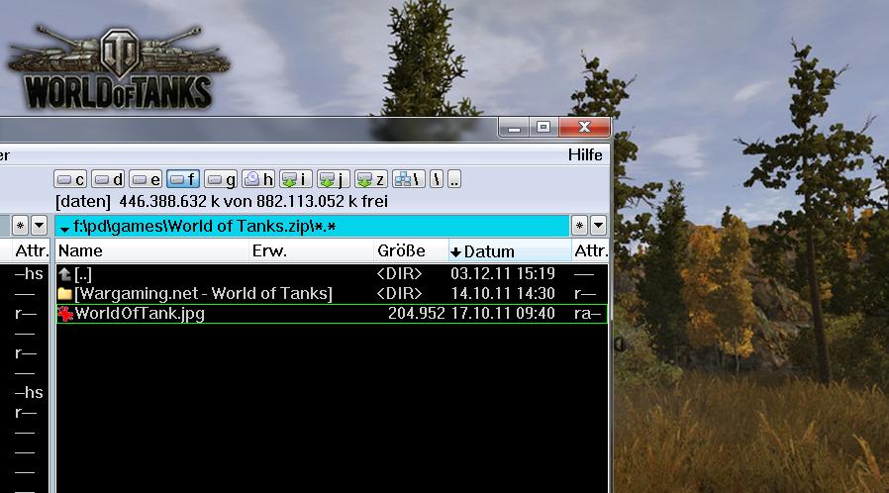Click attribute ra– of WorldOfTank.jpg
Image resolution: width=889 pixels, height=493 pixels.
click(x=587, y=314)
